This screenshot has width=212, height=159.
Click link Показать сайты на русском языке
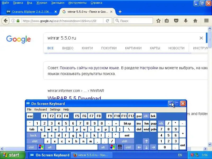[x=89, y=68]
